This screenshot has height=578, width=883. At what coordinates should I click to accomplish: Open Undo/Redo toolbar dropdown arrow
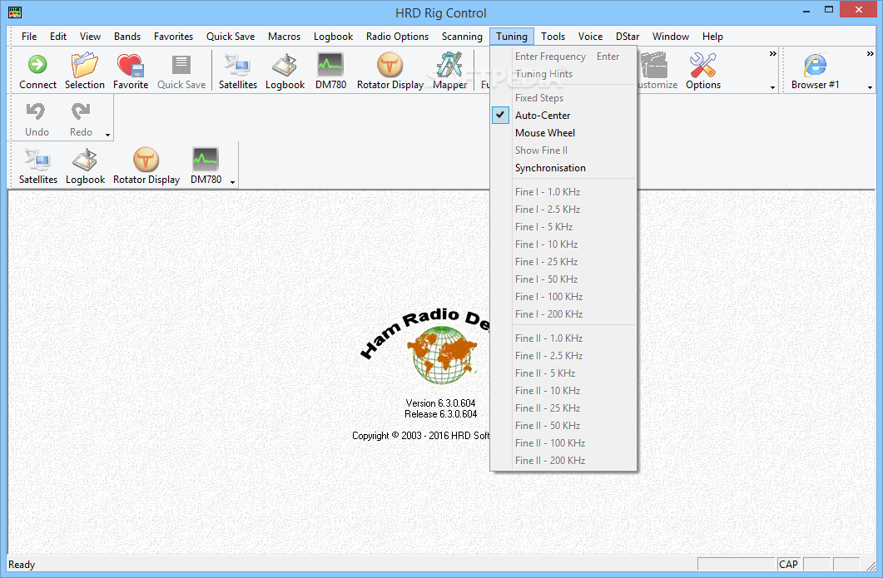point(107,135)
